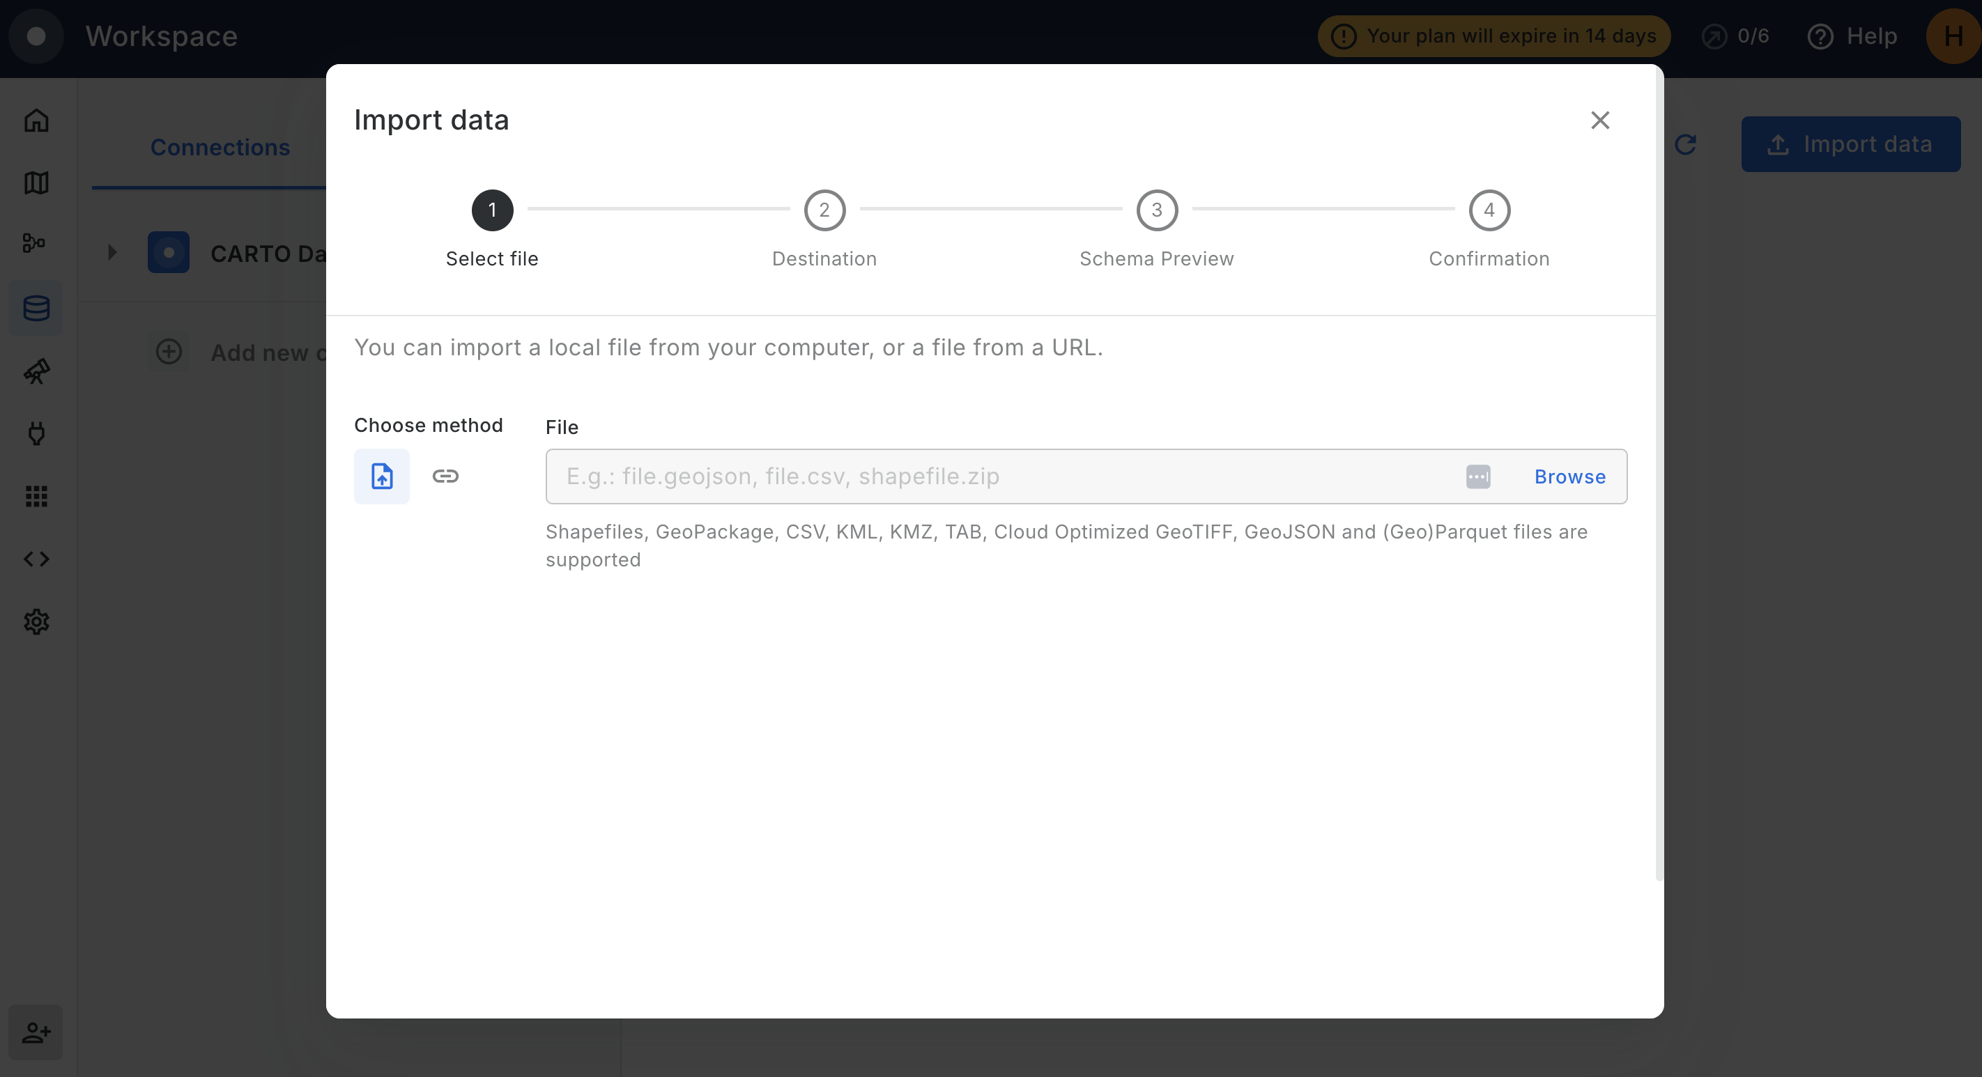Open the Workflows sidebar icon
1982x1077 pixels.
[36, 243]
